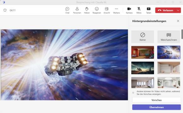The width and height of the screenshot is (183, 113).
Task: Click the Vorschau preview button
Action: click(x=156, y=100)
